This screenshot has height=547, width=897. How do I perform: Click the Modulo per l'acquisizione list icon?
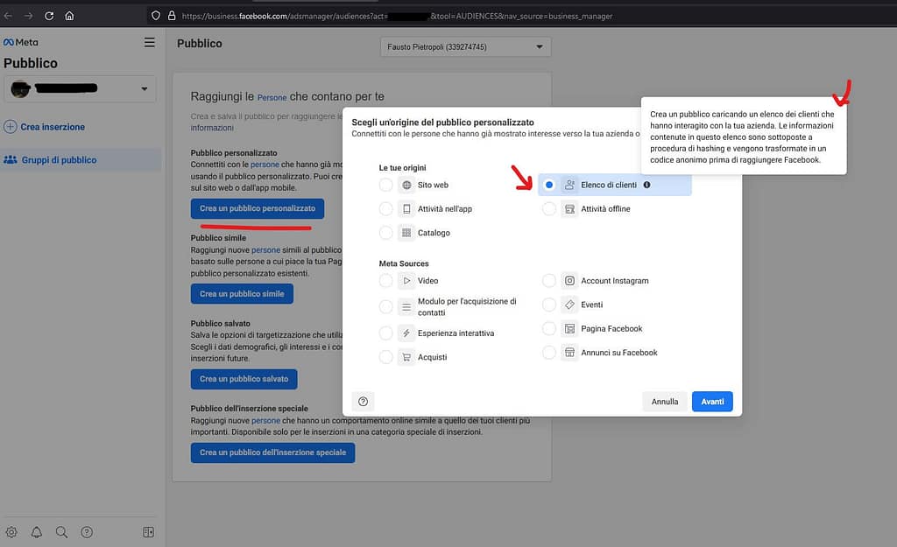tap(406, 307)
